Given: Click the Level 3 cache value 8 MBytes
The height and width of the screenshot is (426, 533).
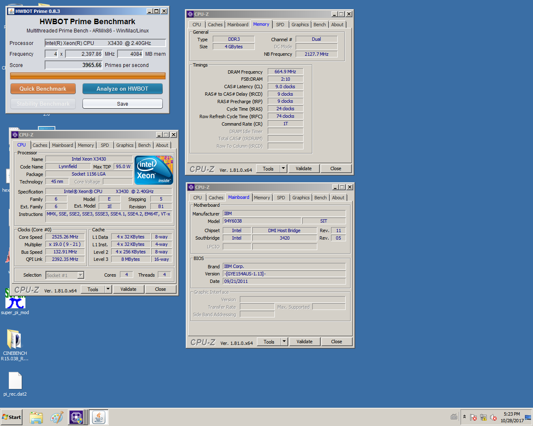Looking at the screenshot, I should [131, 259].
